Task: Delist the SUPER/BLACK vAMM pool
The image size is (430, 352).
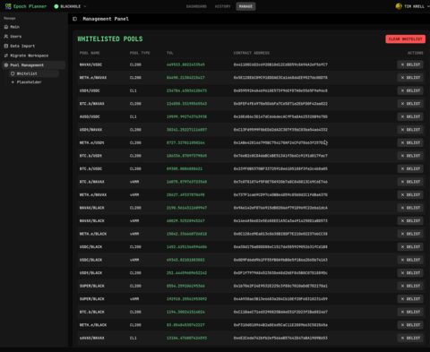Action: click(x=410, y=299)
